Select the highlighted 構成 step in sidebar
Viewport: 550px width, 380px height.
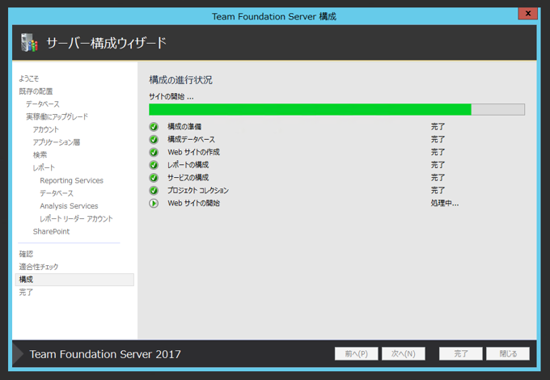(74, 280)
